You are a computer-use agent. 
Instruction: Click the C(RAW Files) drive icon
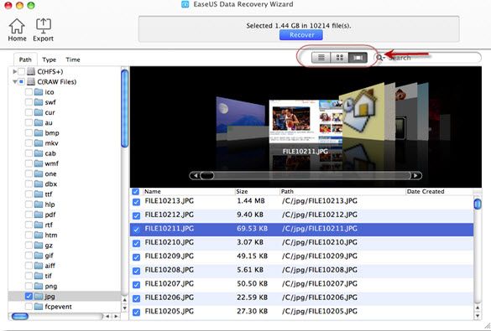point(31,82)
